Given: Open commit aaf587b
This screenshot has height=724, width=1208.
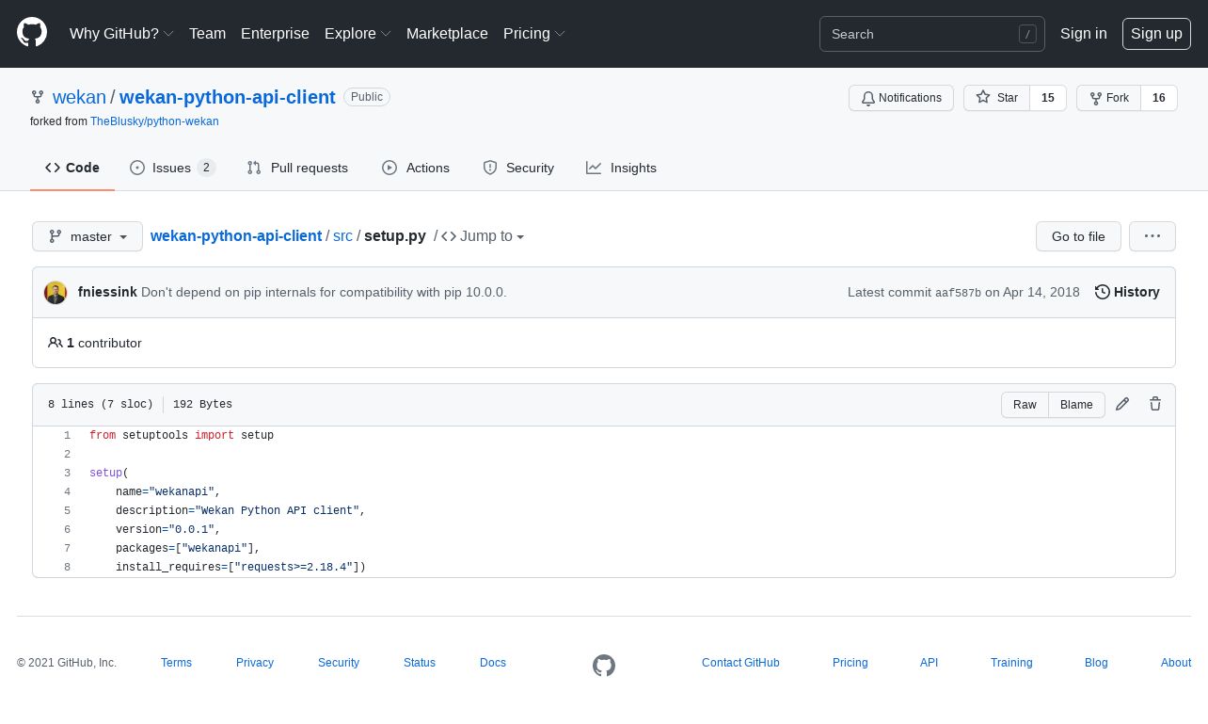Looking at the screenshot, I should pos(958,293).
